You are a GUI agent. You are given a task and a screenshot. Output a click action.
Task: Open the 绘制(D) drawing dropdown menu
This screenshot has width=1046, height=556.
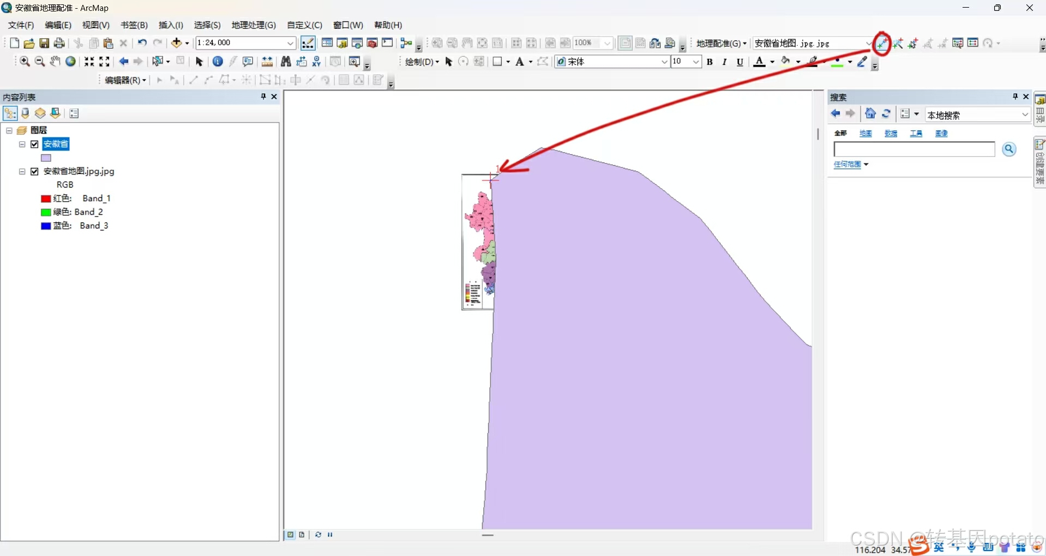pos(422,62)
